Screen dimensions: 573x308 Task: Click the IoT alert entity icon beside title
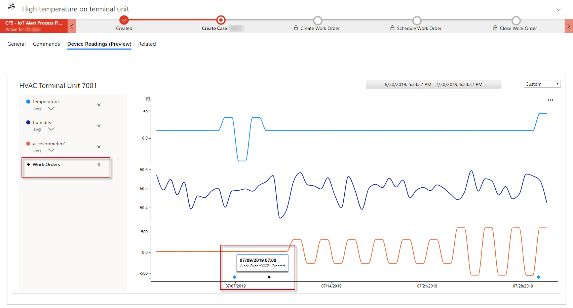(x=11, y=7)
